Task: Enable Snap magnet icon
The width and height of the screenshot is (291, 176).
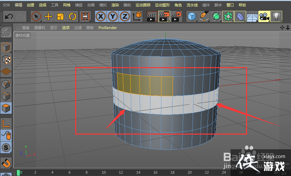Action: 6,163
